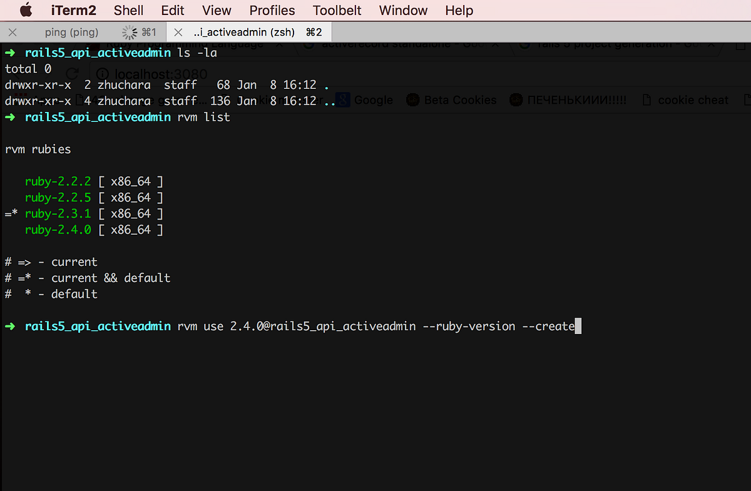Image resolution: width=751 pixels, height=491 pixels.
Task: Open the Window menu
Action: tap(402, 10)
